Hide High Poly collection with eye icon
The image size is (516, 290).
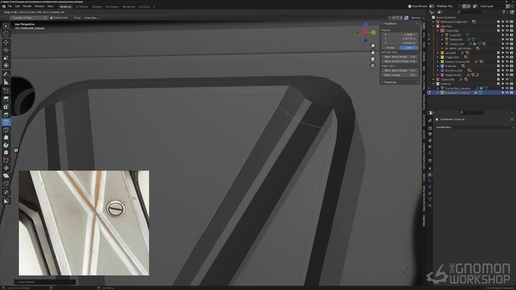[x=507, y=26]
